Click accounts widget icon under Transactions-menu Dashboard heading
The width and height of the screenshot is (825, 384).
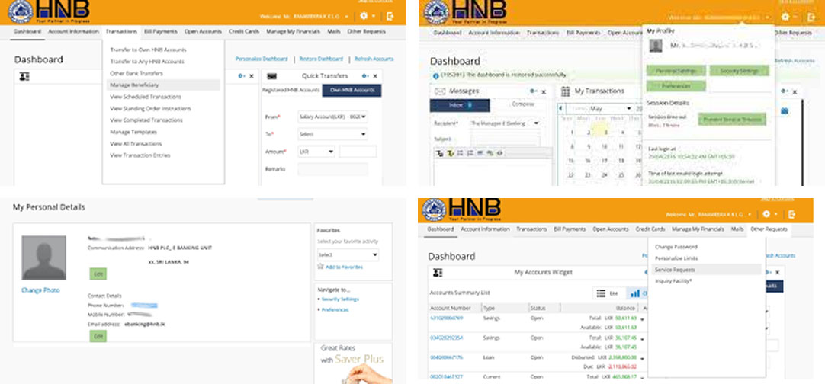coord(24,77)
